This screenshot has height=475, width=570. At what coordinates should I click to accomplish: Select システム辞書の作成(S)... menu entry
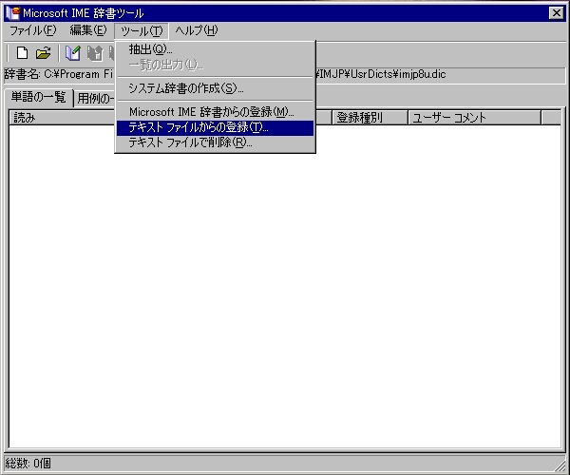(x=215, y=88)
